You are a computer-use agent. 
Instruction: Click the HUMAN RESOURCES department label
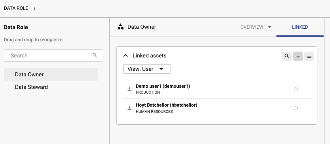click(x=154, y=112)
